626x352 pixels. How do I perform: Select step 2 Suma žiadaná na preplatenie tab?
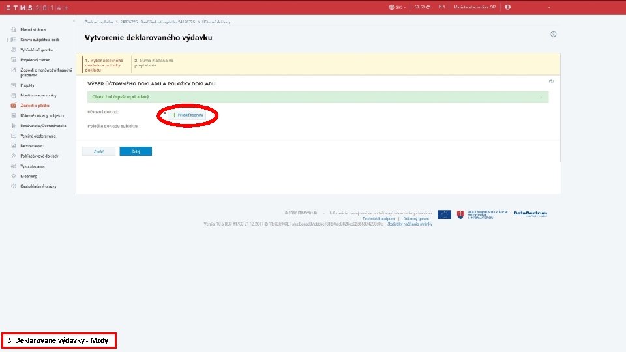tap(154, 63)
